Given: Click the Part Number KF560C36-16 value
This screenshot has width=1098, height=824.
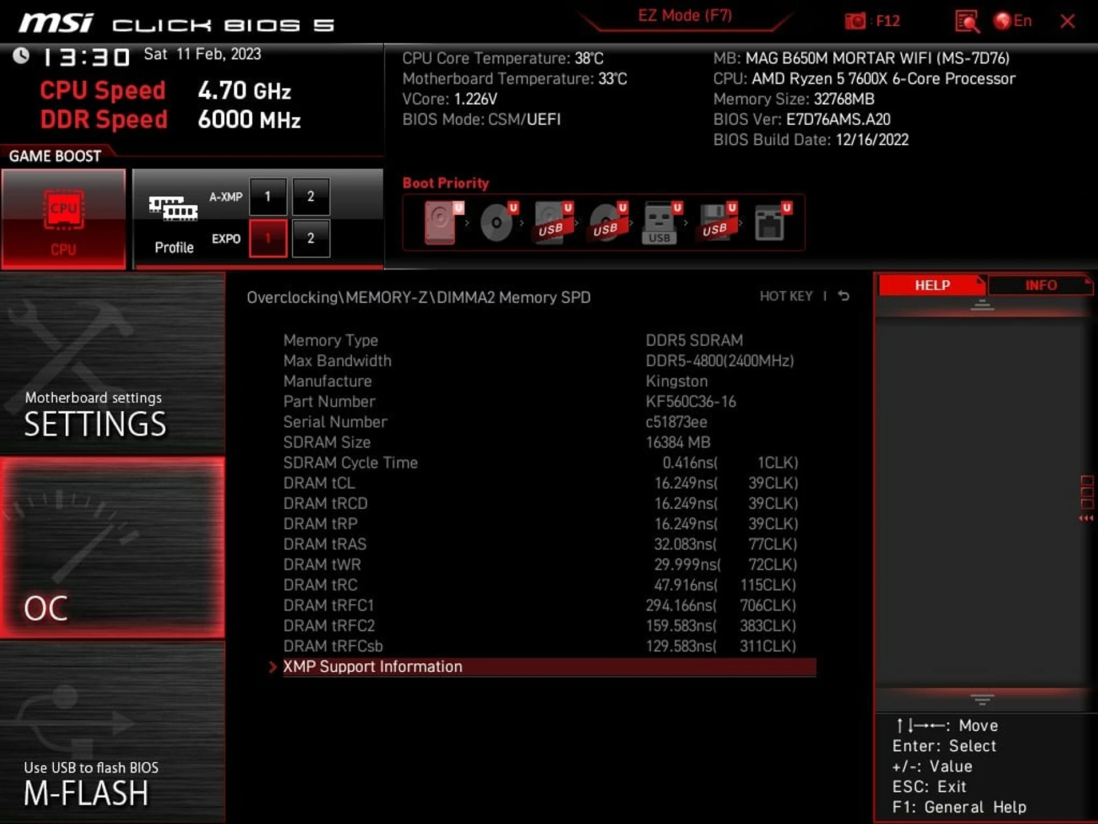Looking at the screenshot, I should [x=691, y=402].
